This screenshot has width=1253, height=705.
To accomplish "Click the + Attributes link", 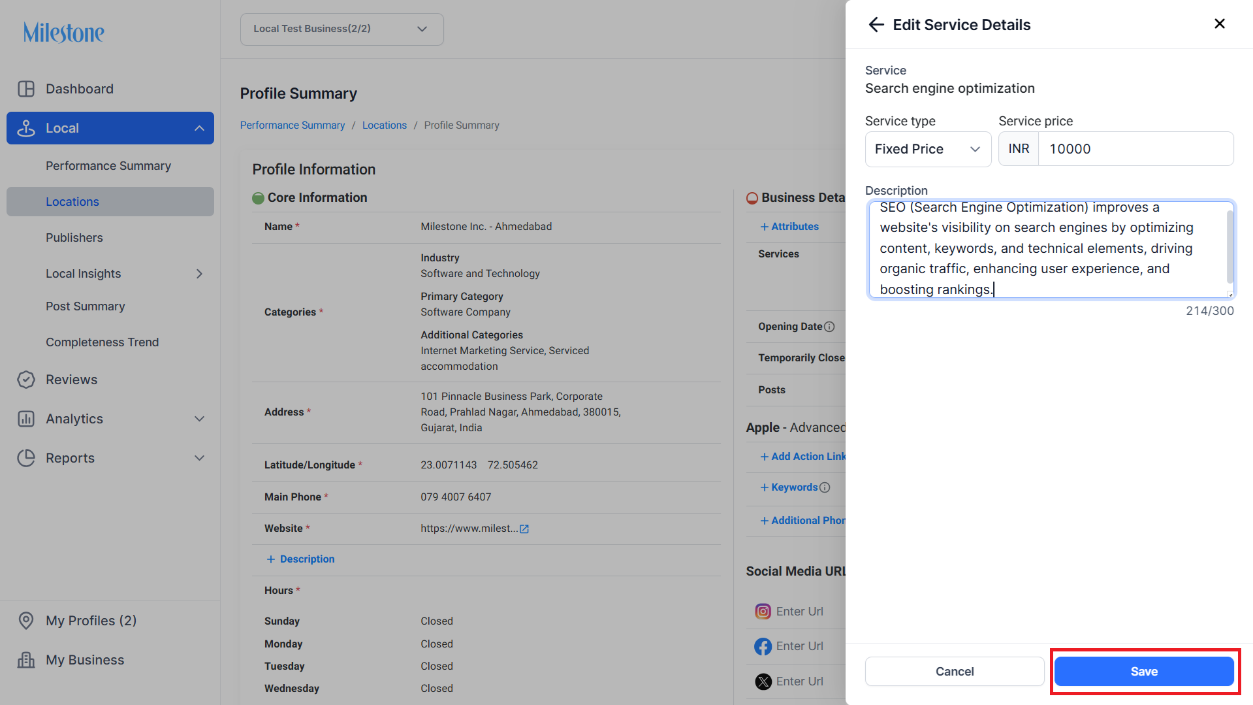I will point(789,227).
